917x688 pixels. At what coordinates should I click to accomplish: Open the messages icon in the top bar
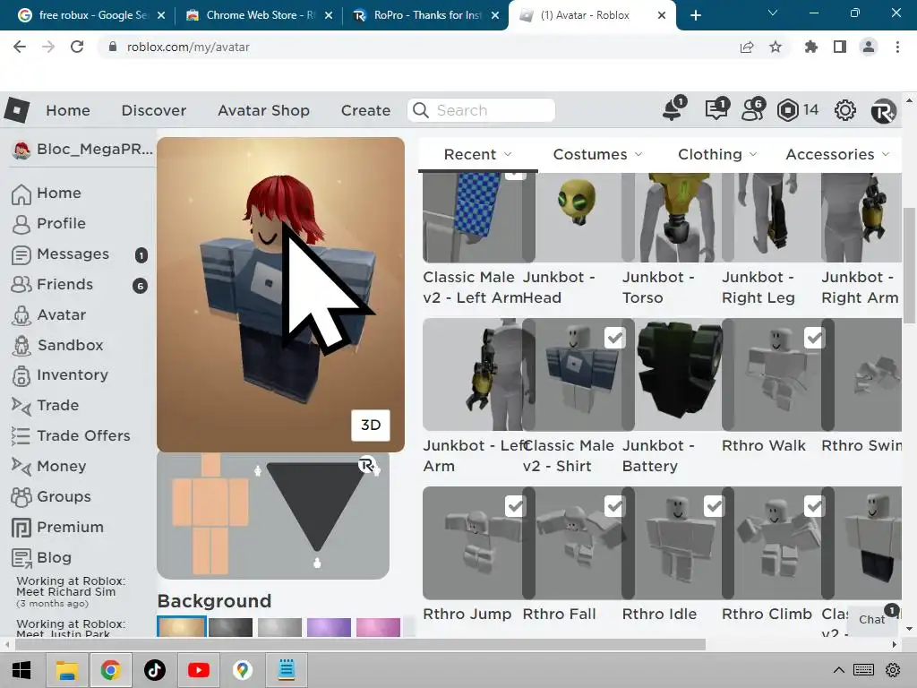point(716,109)
